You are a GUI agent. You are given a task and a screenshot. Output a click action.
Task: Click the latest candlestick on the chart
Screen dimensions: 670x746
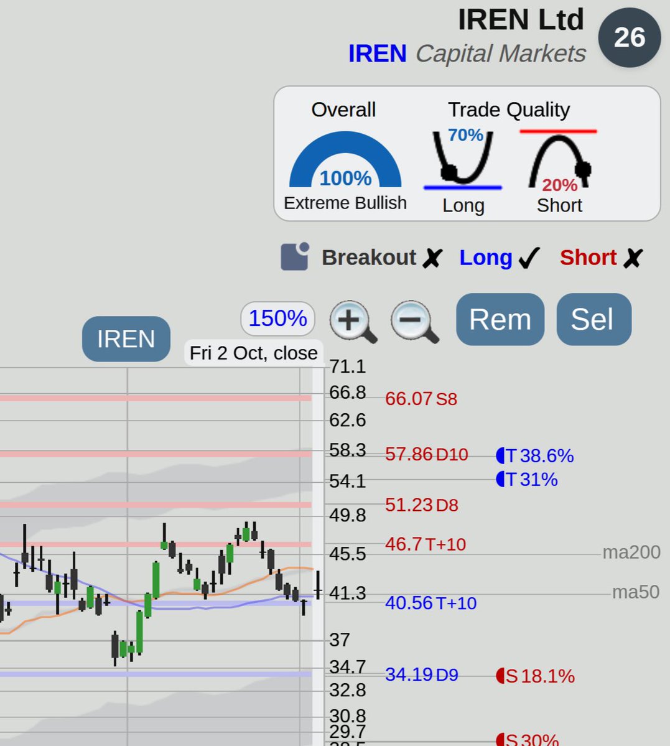click(317, 585)
